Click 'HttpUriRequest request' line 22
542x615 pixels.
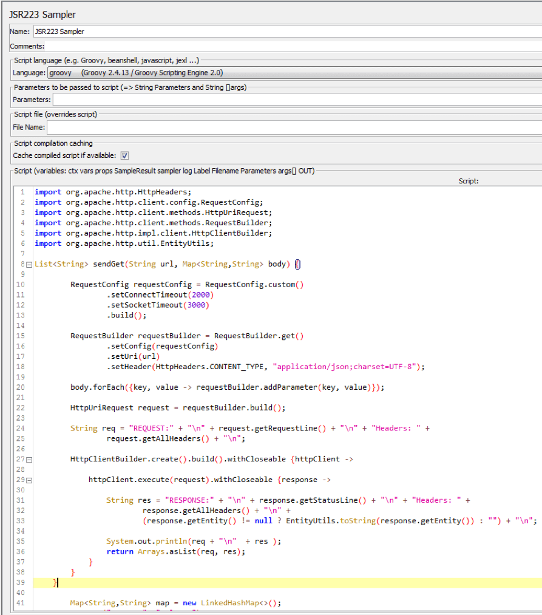tap(178, 407)
